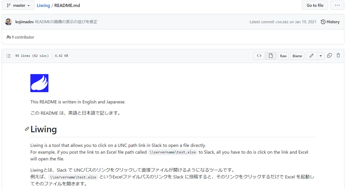This screenshot has height=189, width=347.
Task: Click the '6.42 KB' file size text
Action: [61, 56]
